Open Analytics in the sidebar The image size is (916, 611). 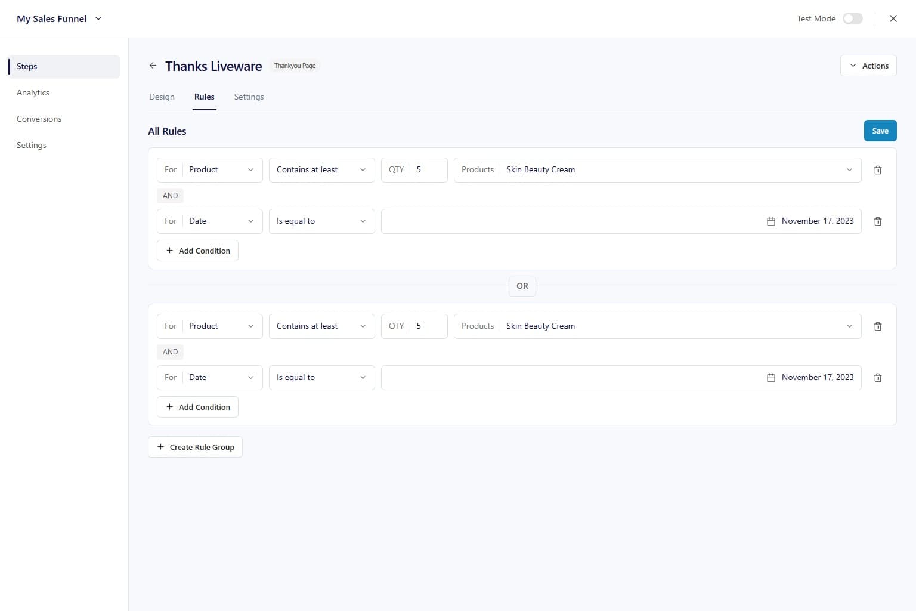click(33, 92)
